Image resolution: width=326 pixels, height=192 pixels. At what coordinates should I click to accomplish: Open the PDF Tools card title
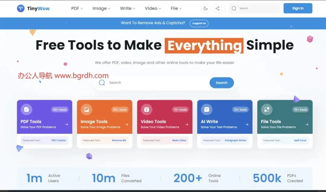pos(31,121)
